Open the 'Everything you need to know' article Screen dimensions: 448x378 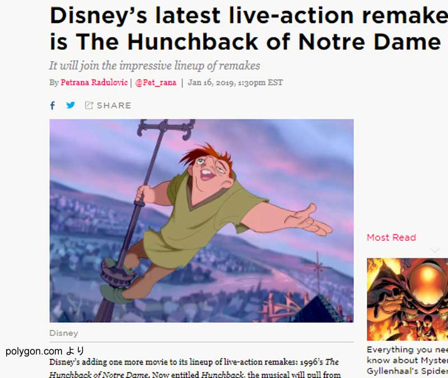click(408, 360)
